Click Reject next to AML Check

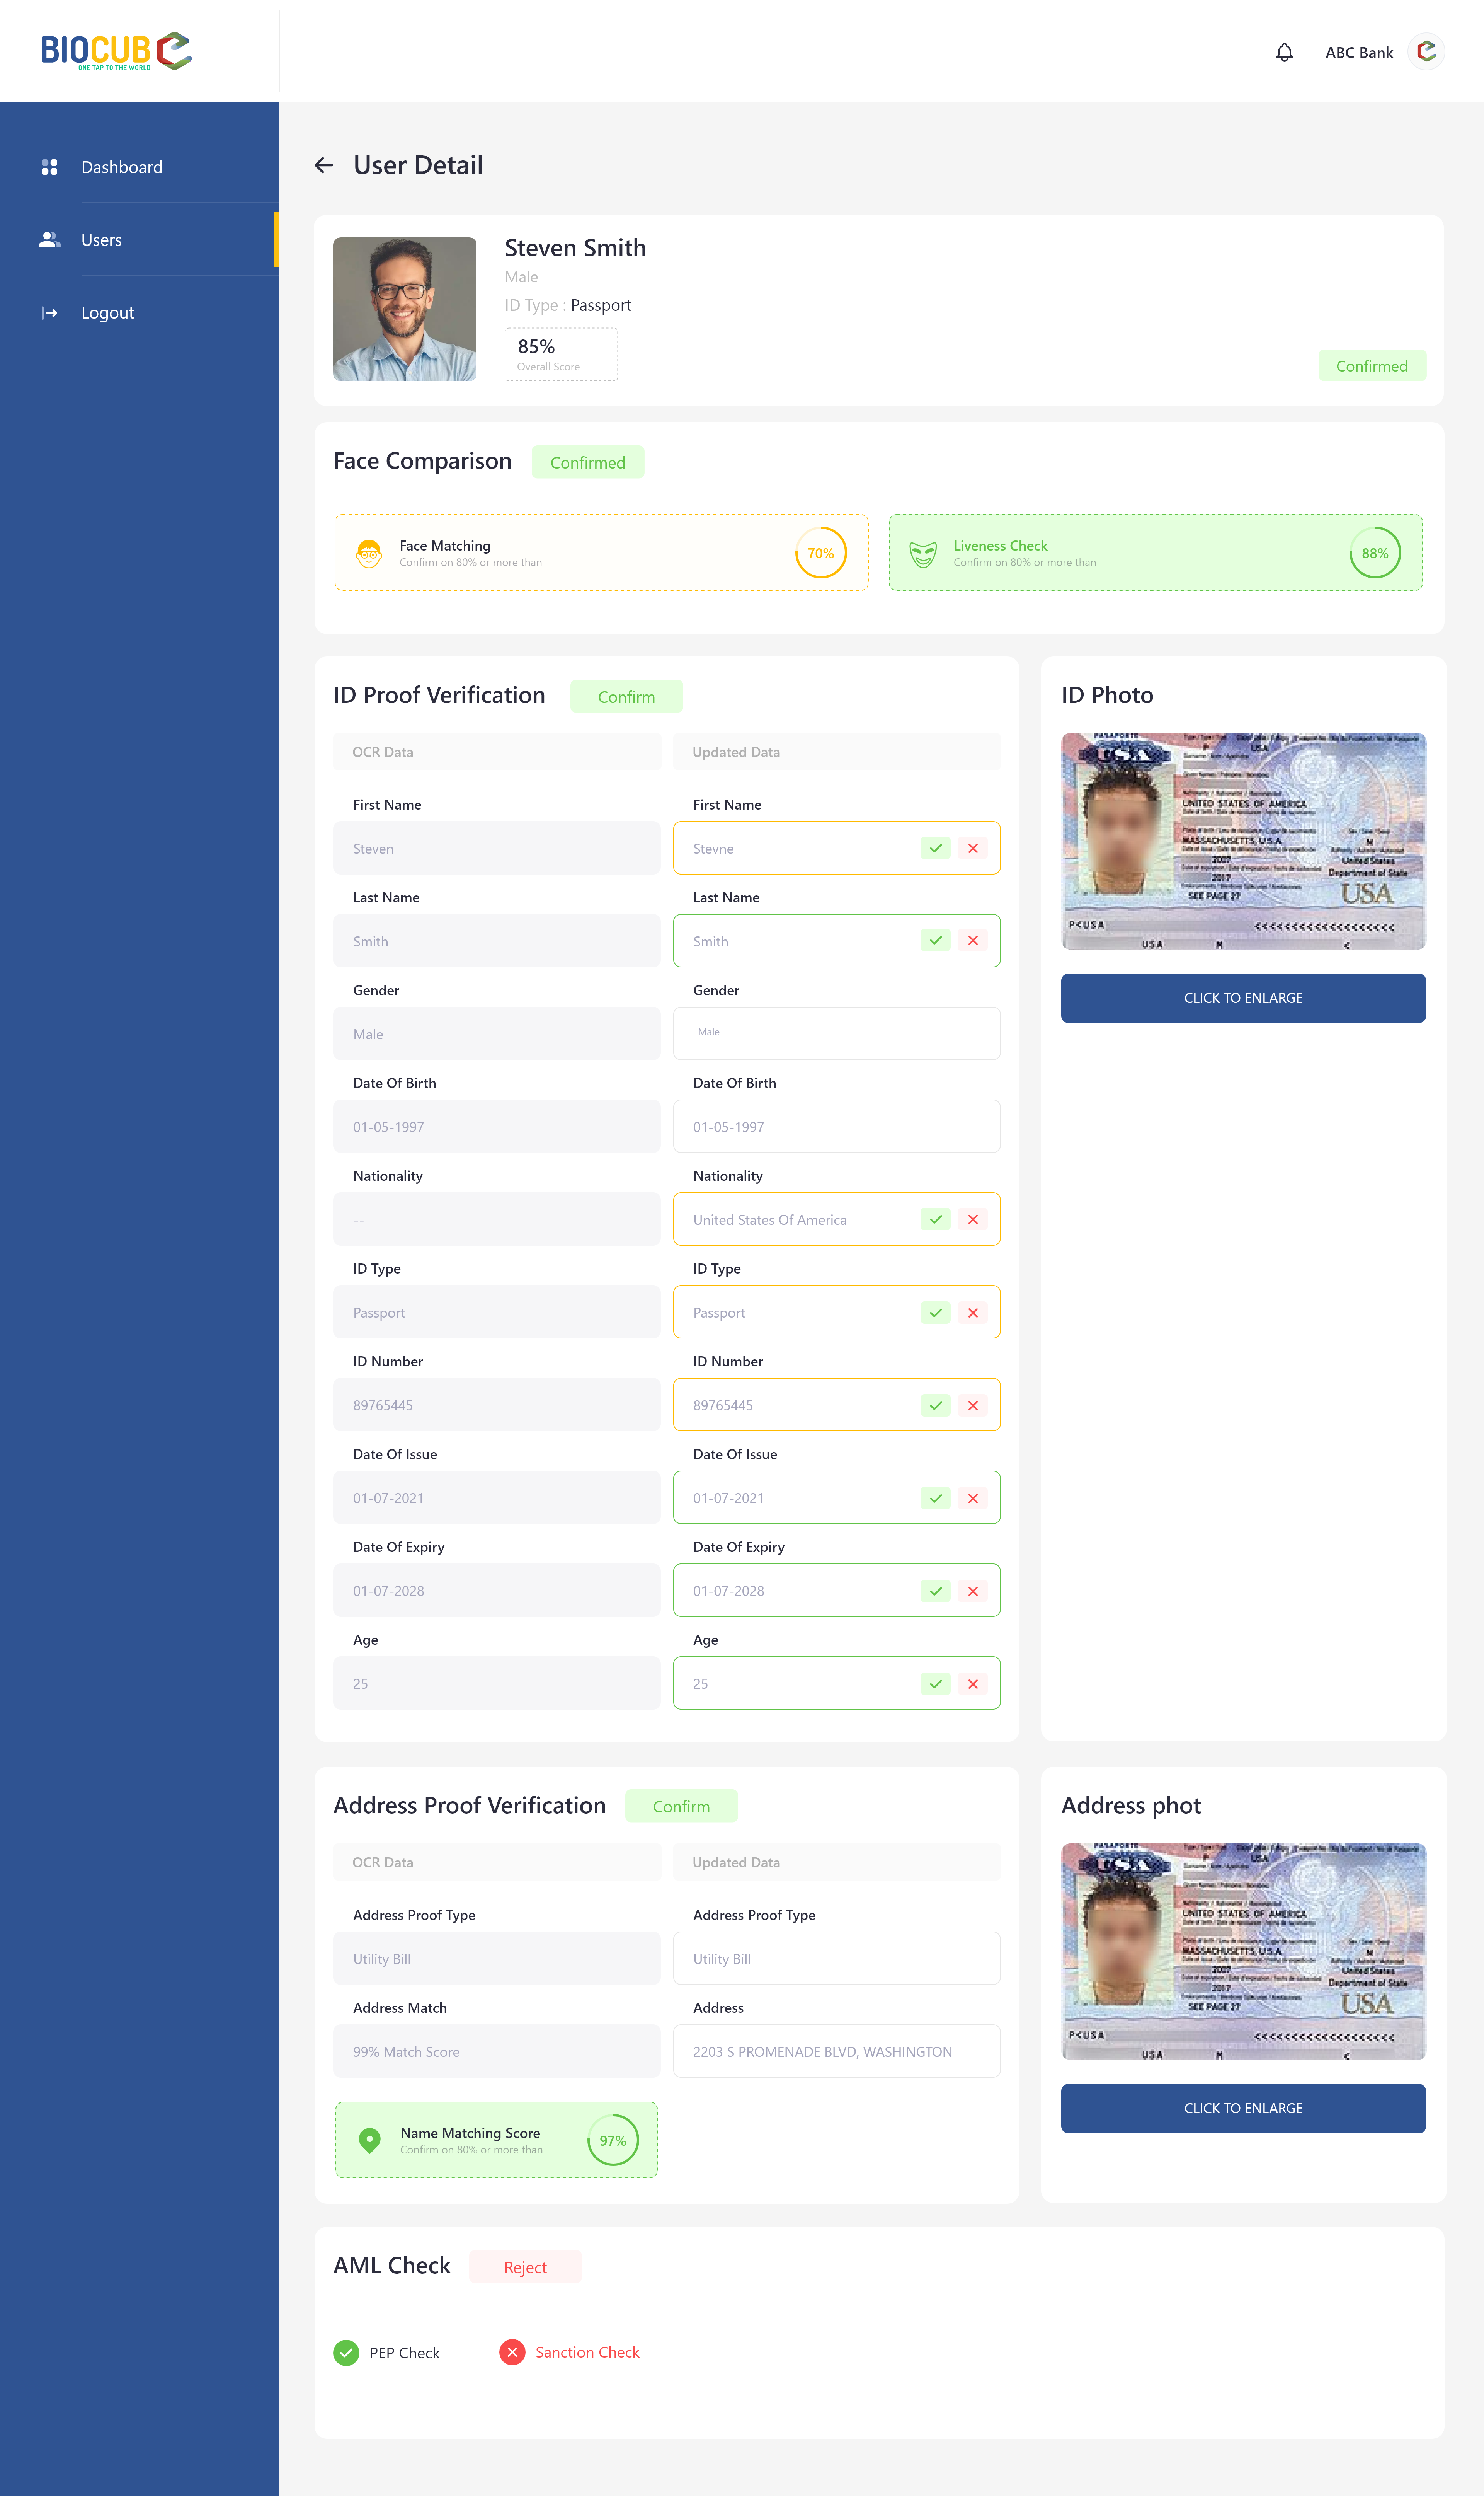(x=525, y=2267)
